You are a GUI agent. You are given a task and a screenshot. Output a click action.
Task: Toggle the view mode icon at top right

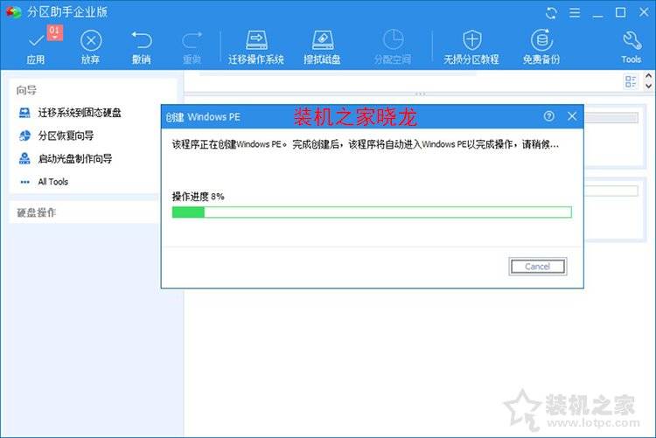coord(632,81)
